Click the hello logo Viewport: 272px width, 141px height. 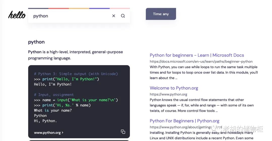[x=17, y=15]
